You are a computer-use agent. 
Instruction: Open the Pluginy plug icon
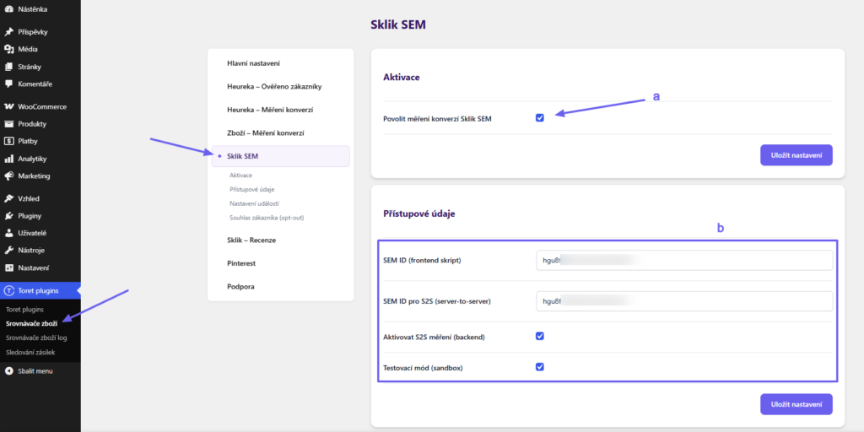point(8,216)
